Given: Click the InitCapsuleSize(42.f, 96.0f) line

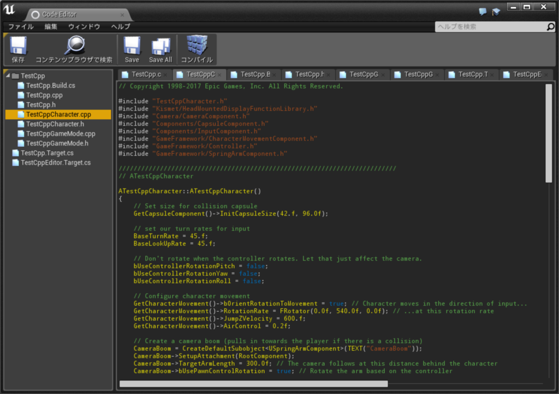Looking at the screenshot, I should tap(231, 214).
